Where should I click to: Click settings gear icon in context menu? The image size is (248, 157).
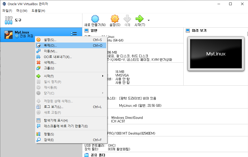coord(38,40)
